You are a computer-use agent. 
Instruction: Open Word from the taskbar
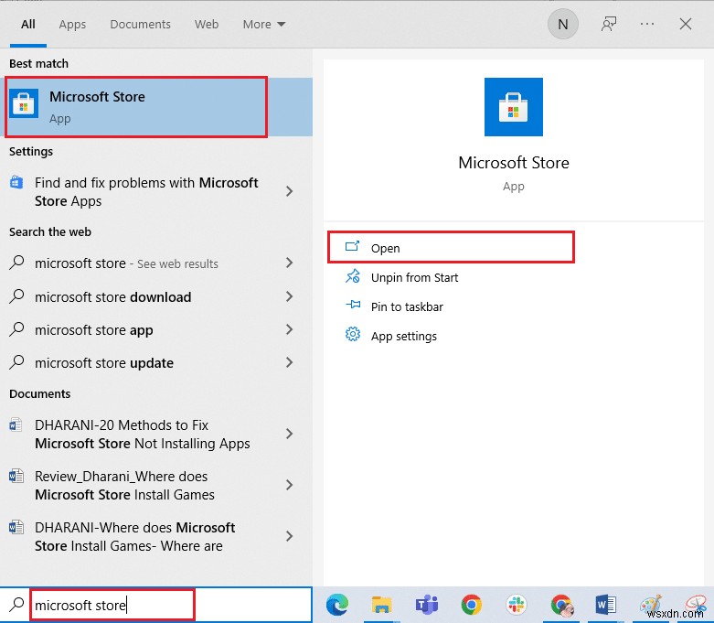tap(605, 604)
